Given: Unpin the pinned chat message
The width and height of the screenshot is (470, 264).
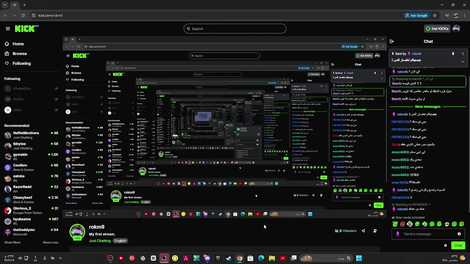Looking at the screenshot, I should 453,54.
